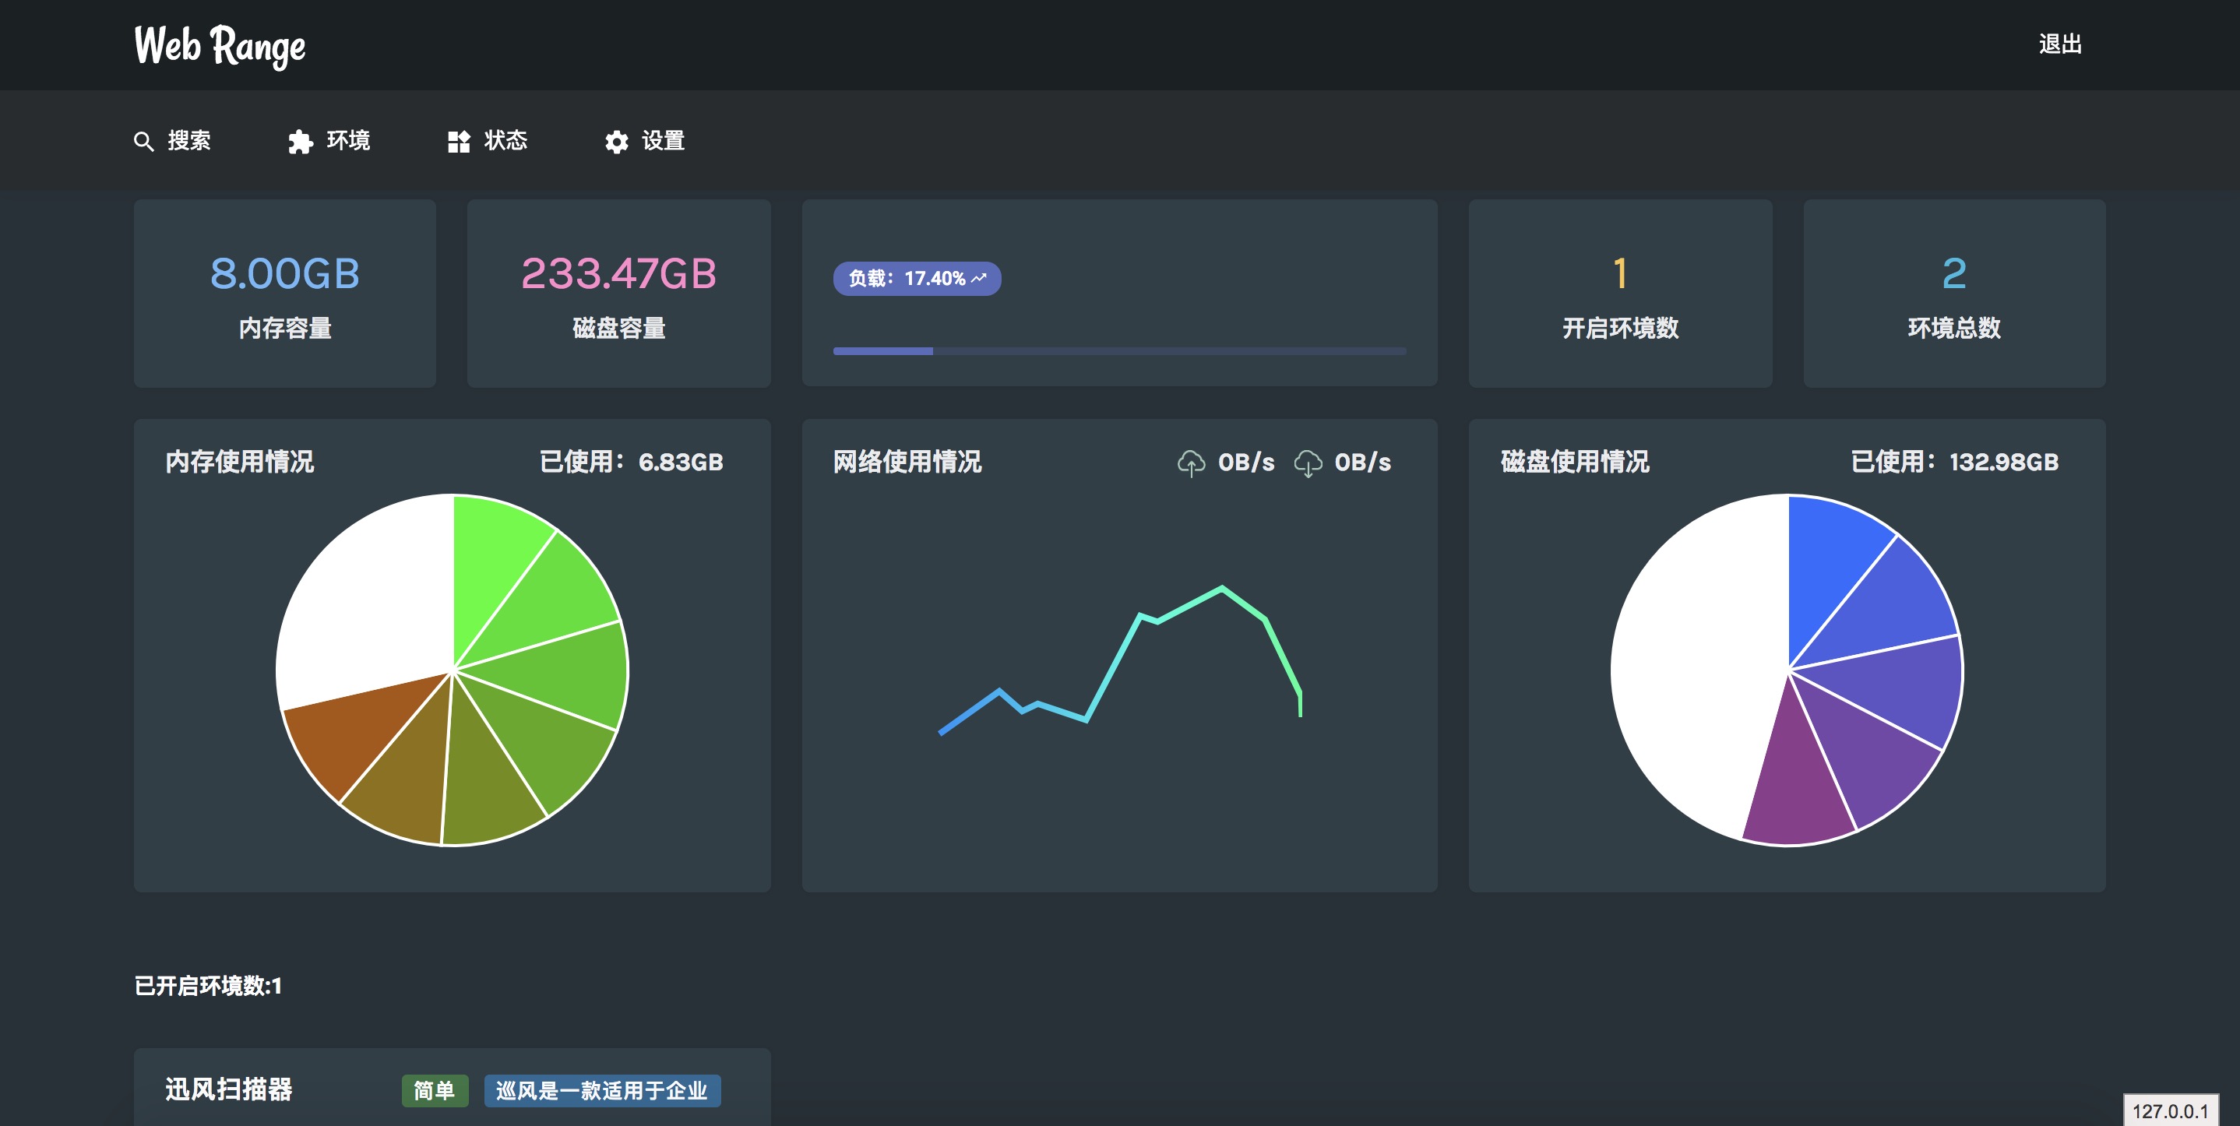Click the 退出 logout link
This screenshot has height=1126, width=2240.
click(x=2059, y=44)
